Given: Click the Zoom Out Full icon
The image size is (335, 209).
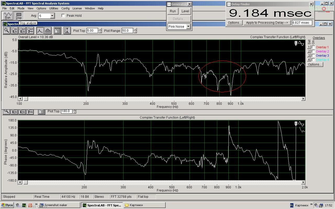Looking at the screenshot, I should (30, 31).
